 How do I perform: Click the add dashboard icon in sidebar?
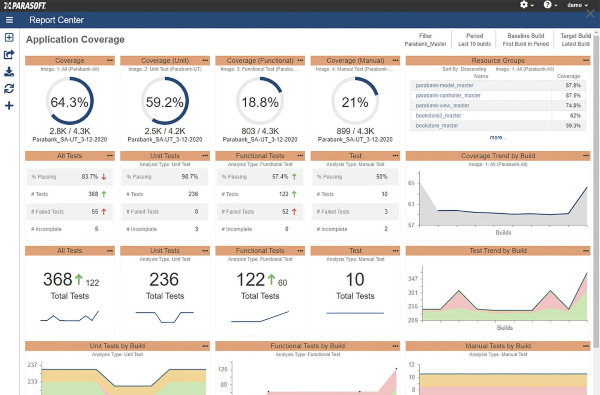[x=9, y=37]
